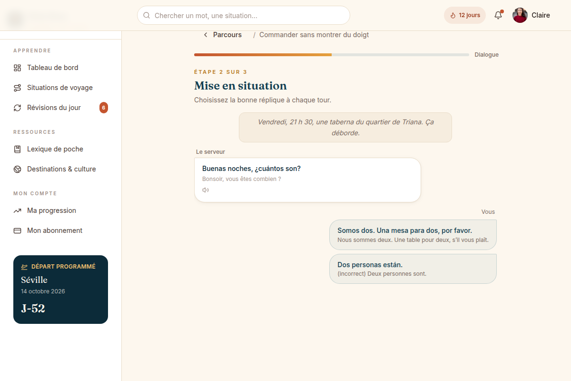Click the Tableau de bord grid icon

click(x=17, y=68)
